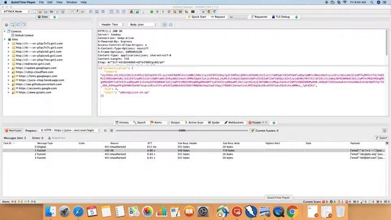Select the 1 Fuzzed 200 OK row

pyautogui.click(x=194, y=150)
